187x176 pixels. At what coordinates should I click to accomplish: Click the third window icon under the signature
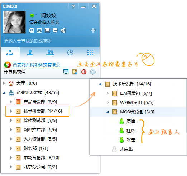point(47,30)
